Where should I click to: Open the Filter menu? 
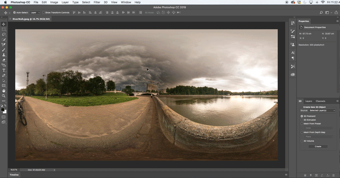click(x=97, y=3)
